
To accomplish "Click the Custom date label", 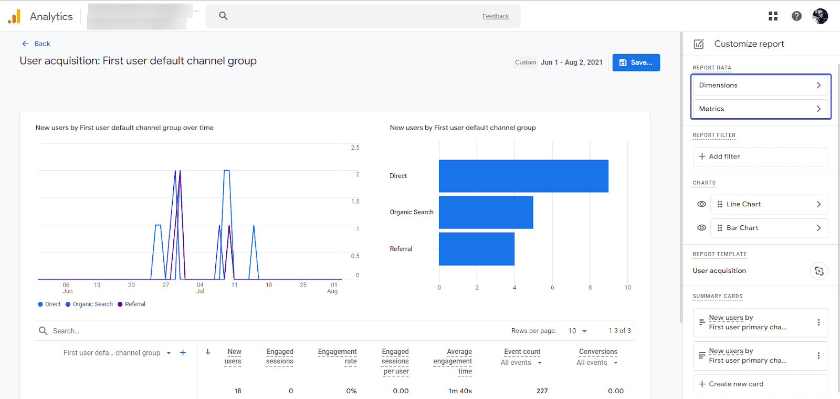I will click(526, 62).
